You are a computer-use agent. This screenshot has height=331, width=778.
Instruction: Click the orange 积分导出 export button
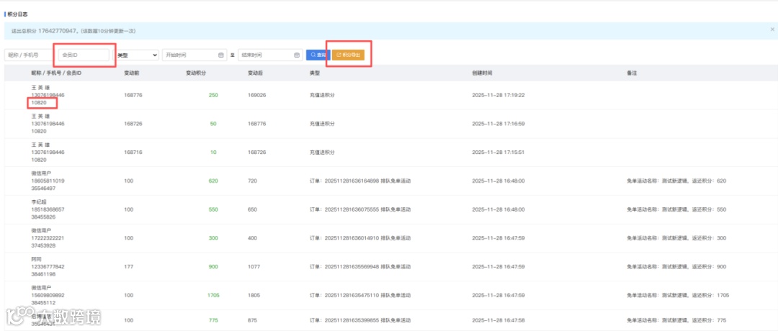pos(349,55)
